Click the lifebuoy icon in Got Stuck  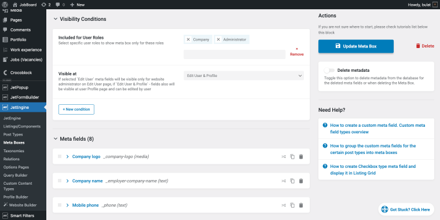(x=384, y=210)
